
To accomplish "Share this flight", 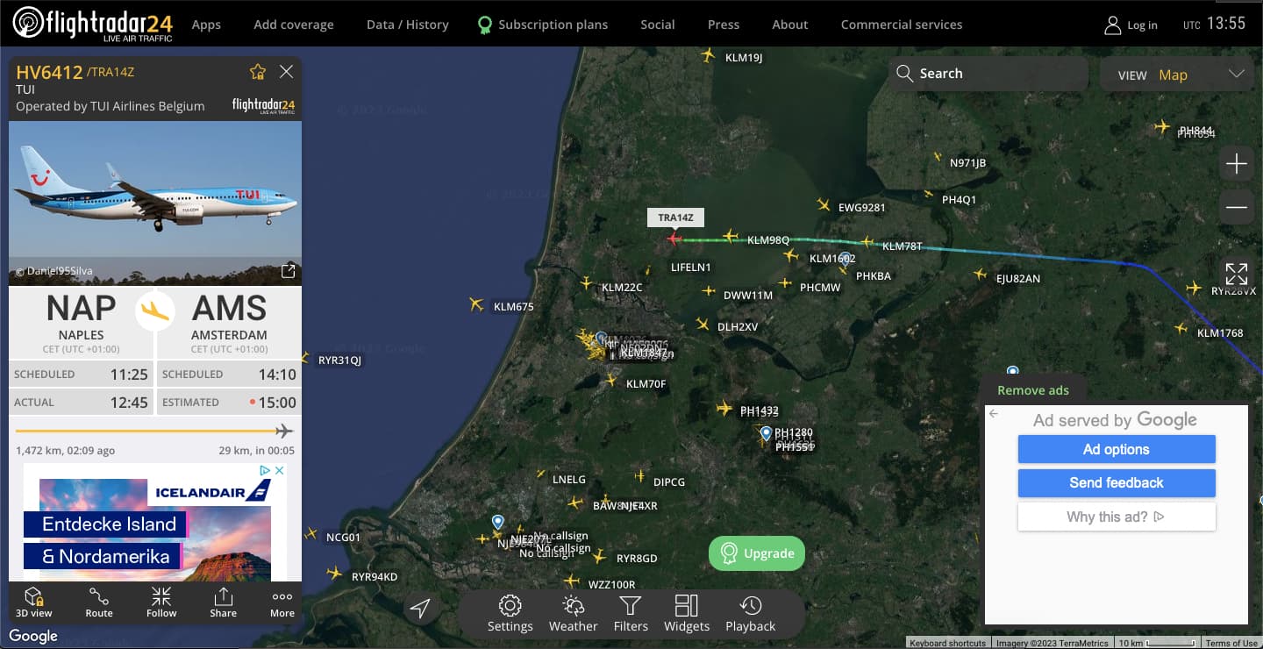I will point(223,603).
